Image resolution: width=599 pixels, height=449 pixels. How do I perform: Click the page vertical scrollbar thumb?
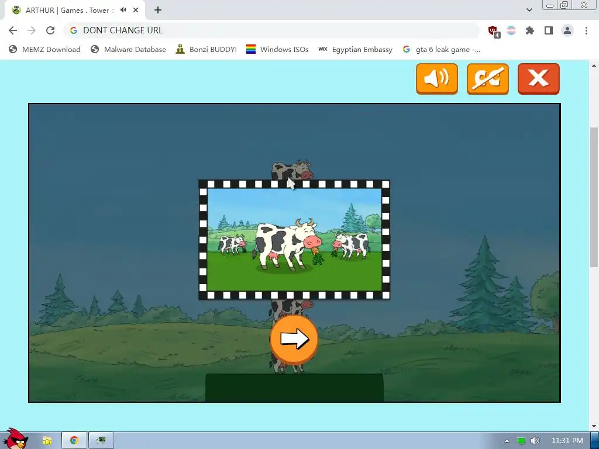pyautogui.click(x=594, y=197)
